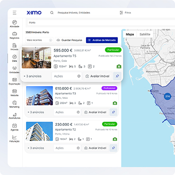Viewport: 175px width, 175px height.
Task: Open Exportação in the sidebar
Action: (15, 81)
